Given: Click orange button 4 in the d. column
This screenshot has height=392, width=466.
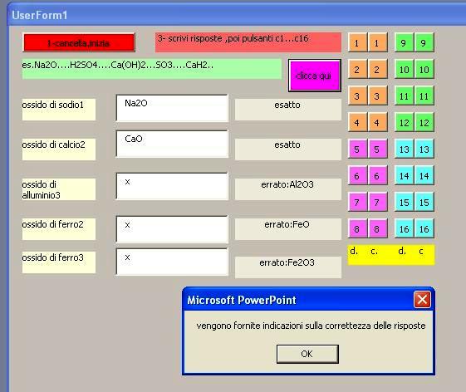Looking at the screenshot, I should 357,122.
